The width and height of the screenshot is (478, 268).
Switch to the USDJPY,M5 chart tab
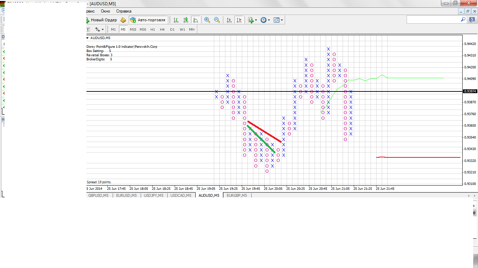click(154, 195)
